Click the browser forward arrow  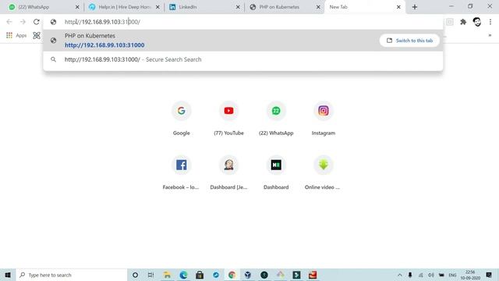[23, 22]
